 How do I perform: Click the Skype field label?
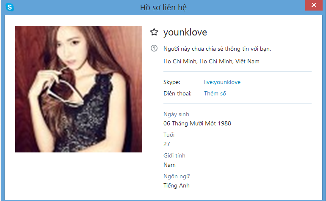click(x=171, y=82)
